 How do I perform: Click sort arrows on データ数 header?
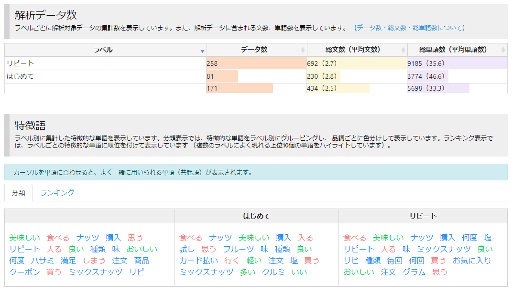pyautogui.click(x=302, y=50)
